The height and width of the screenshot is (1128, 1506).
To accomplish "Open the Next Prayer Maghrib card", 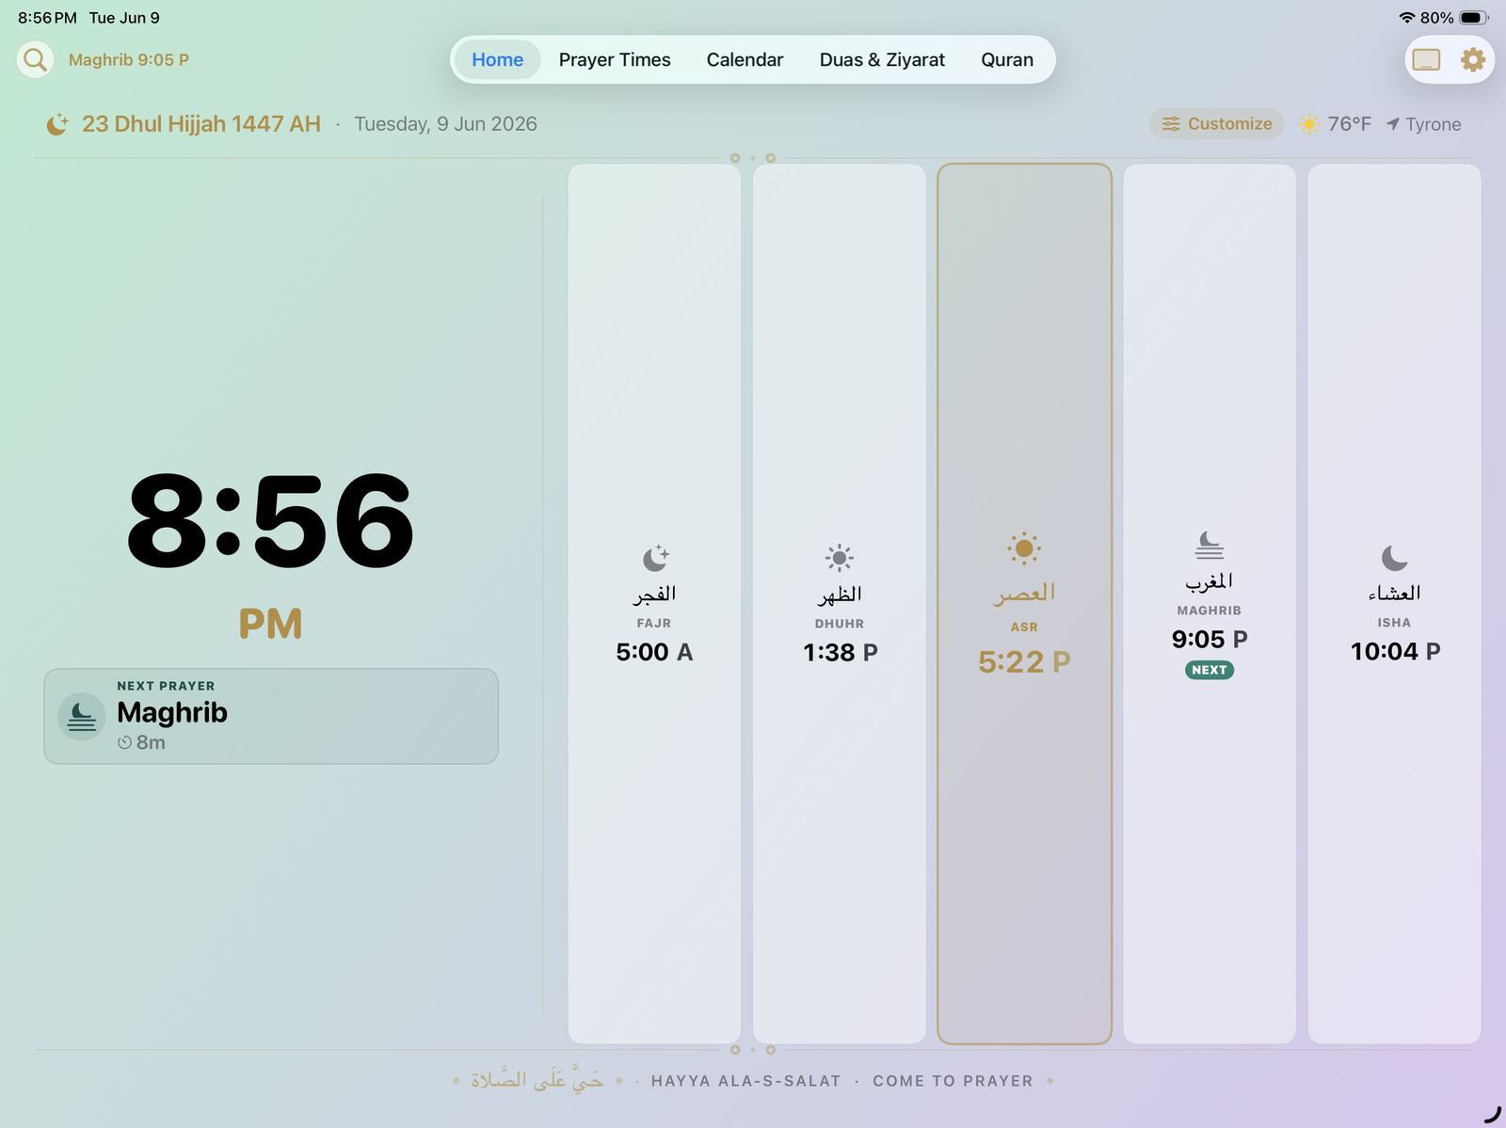I will click(271, 716).
